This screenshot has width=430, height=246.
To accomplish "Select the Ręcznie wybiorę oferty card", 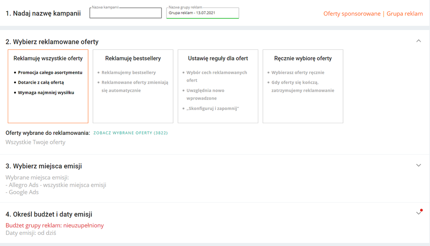I will coord(303,86).
